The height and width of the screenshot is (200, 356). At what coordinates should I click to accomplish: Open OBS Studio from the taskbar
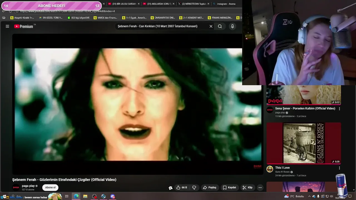click(x=94, y=196)
